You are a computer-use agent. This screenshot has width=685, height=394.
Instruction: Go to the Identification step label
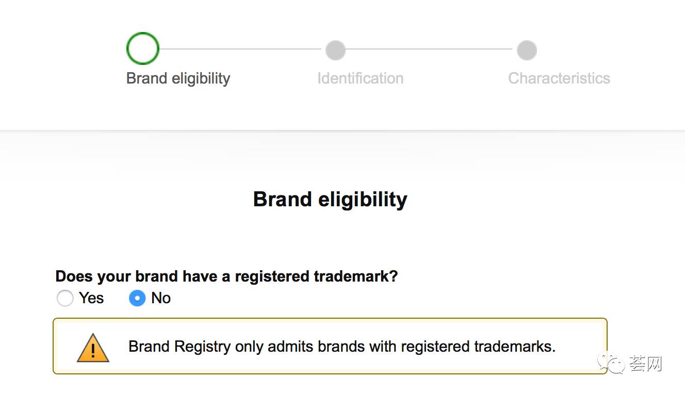(361, 78)
